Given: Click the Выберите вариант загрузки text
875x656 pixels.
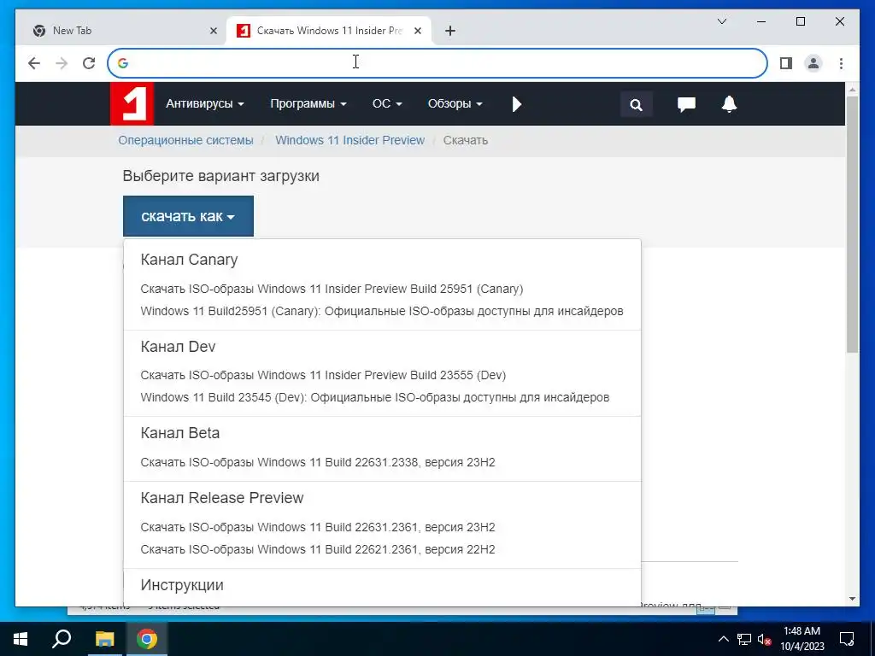Looking at the screenshot, I should click(221, 176).
